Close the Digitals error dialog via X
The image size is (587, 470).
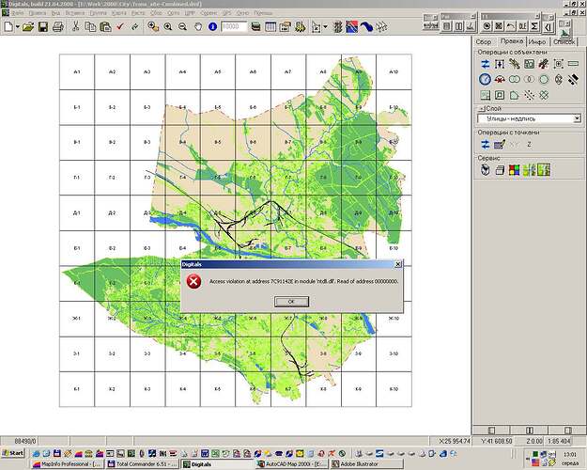tap(398, 264)
